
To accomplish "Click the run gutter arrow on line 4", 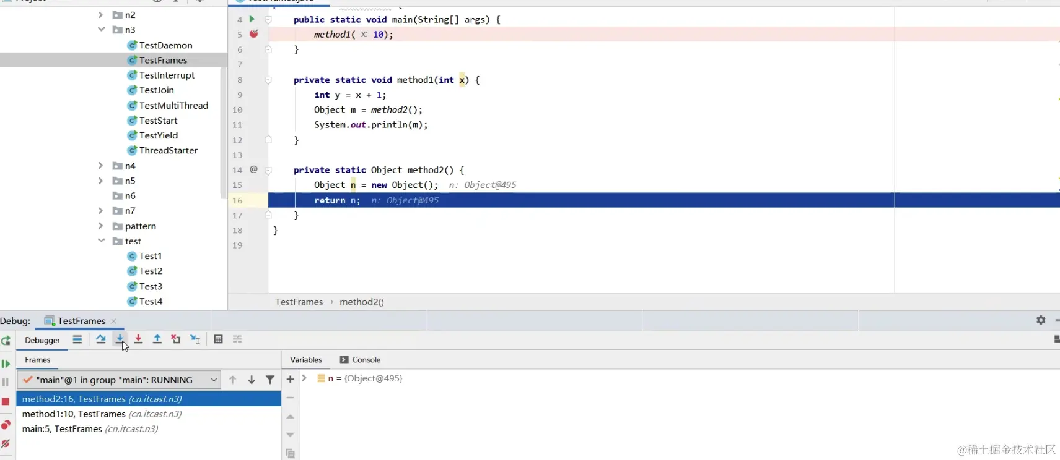I will point(252,19).
